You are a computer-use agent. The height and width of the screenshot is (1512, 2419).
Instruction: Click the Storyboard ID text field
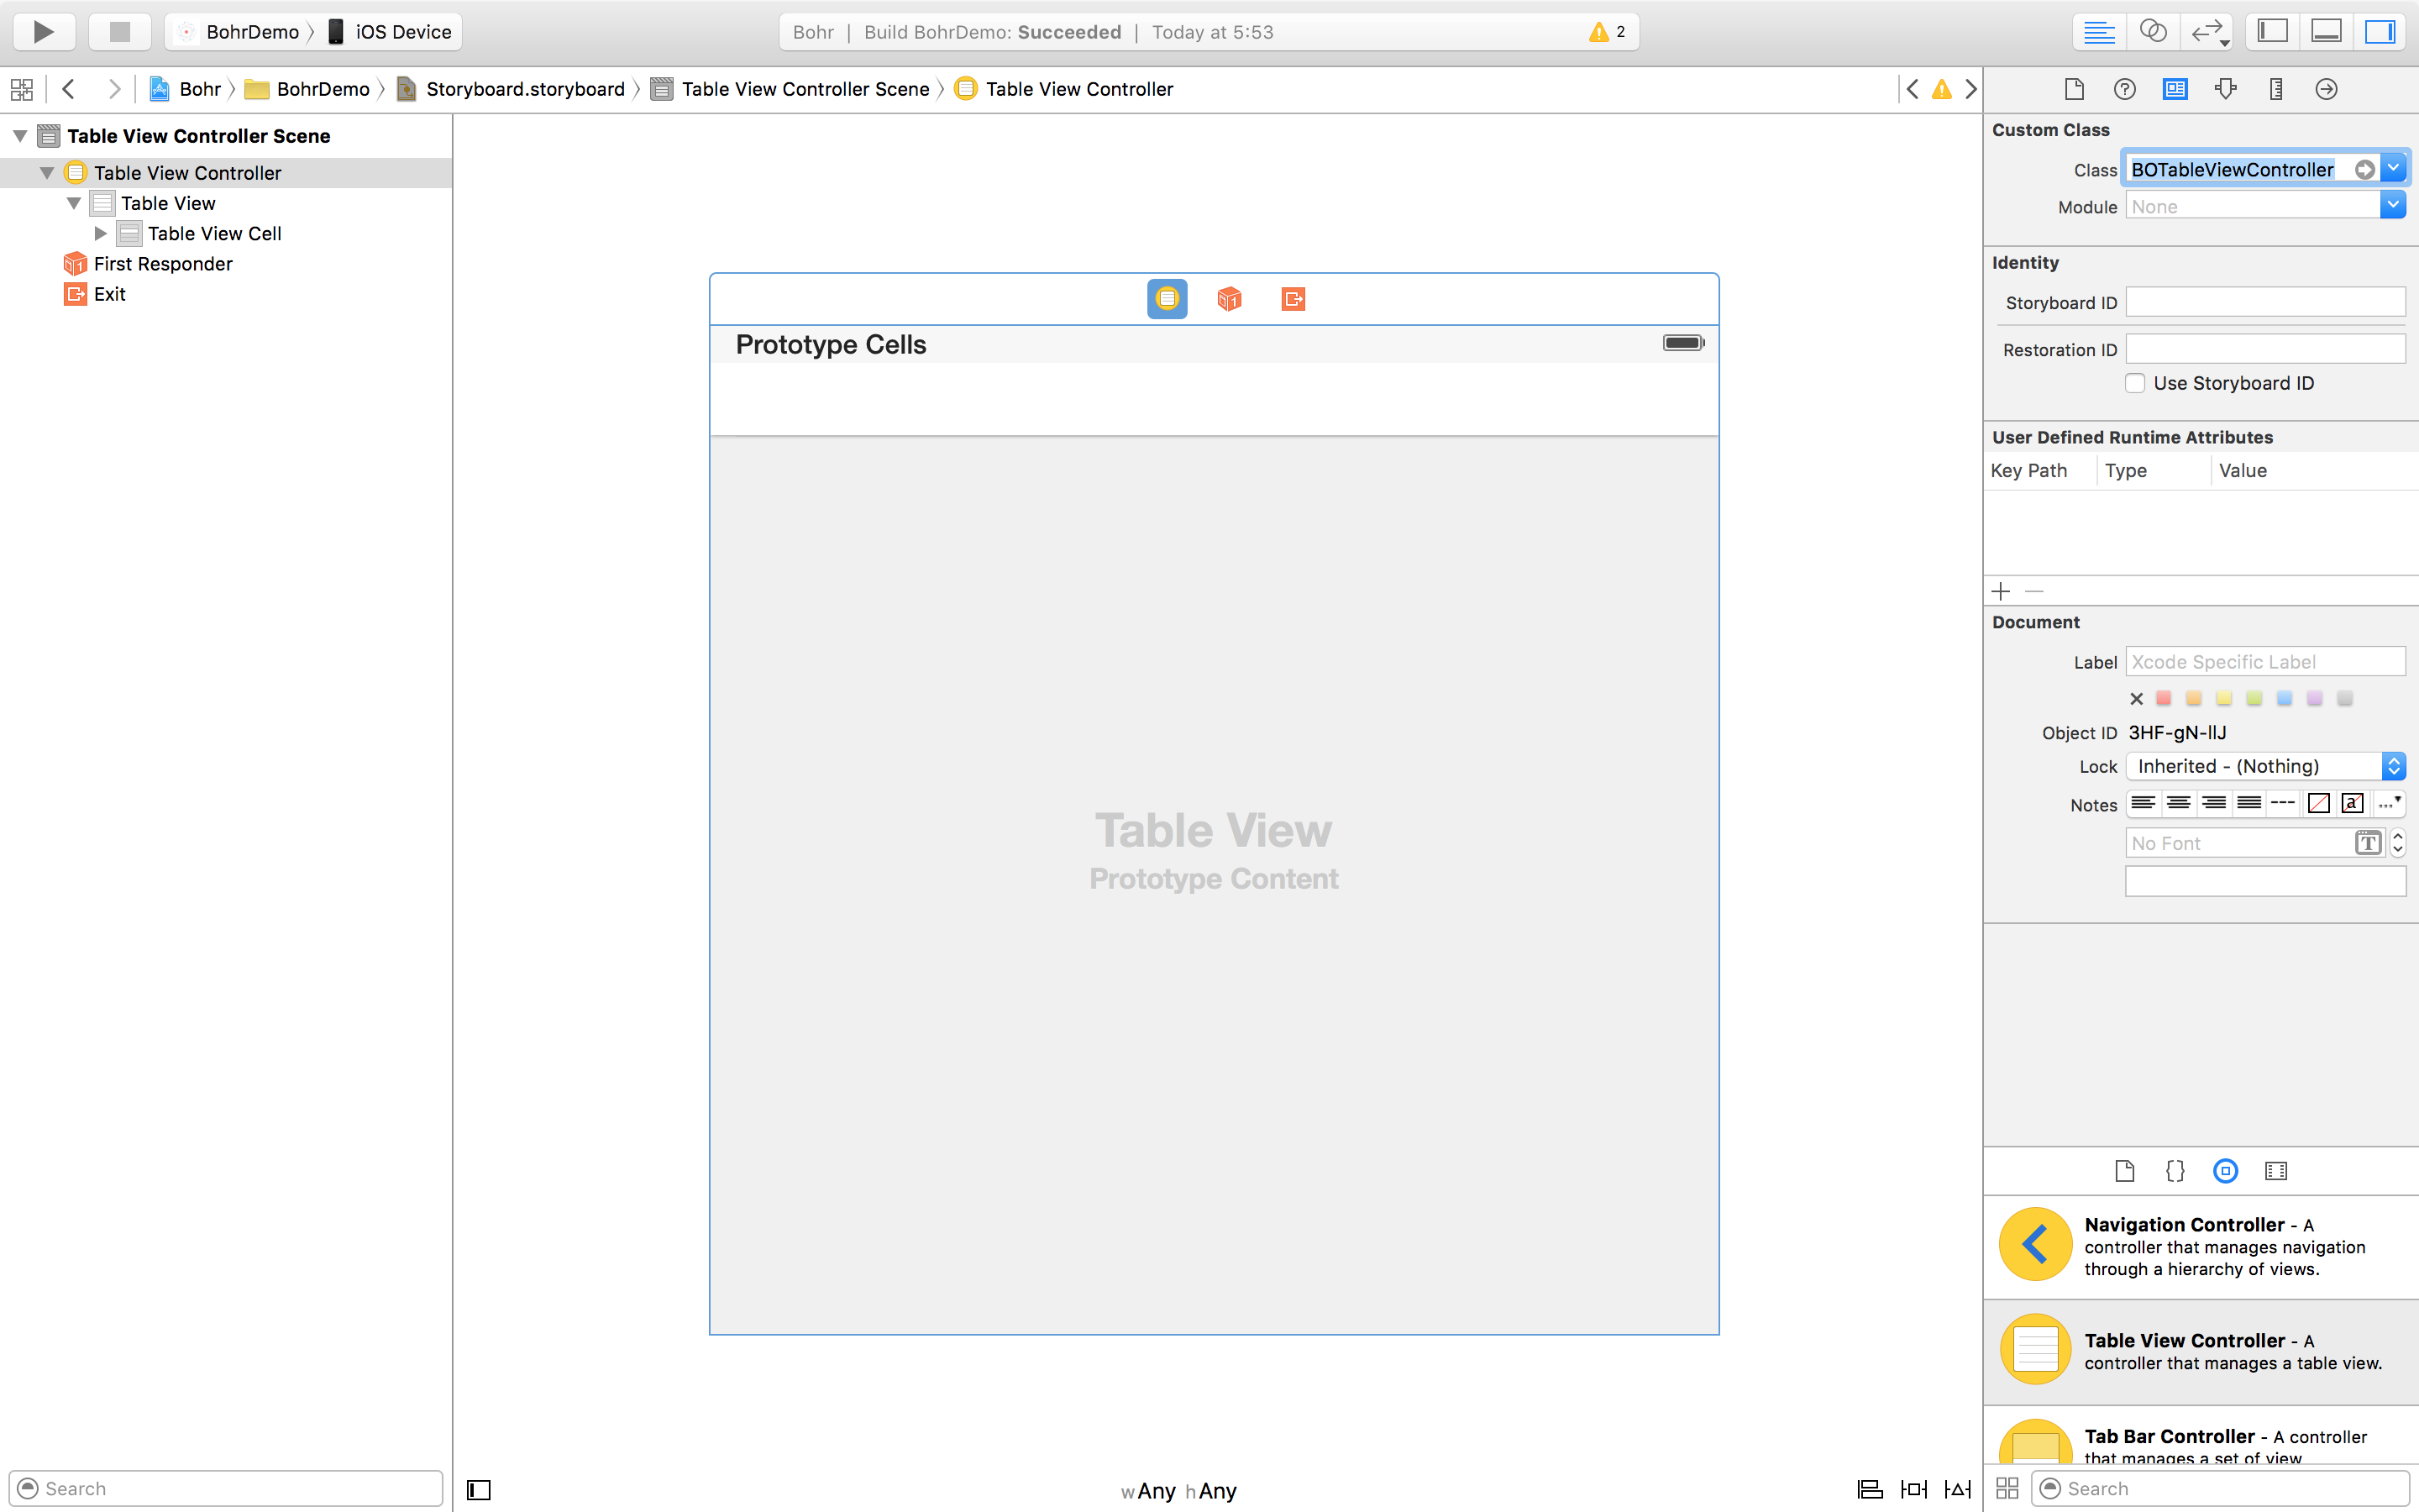(2264, 302)
